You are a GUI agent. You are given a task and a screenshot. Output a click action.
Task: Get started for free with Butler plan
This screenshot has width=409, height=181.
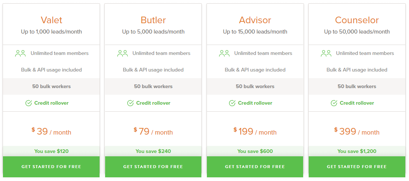pyautogui.click(x=153, y=167)
